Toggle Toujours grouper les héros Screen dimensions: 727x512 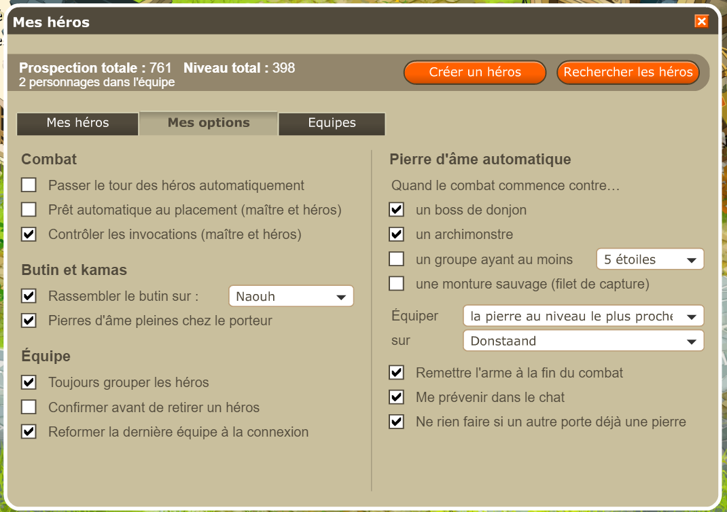tap(29, 382)
